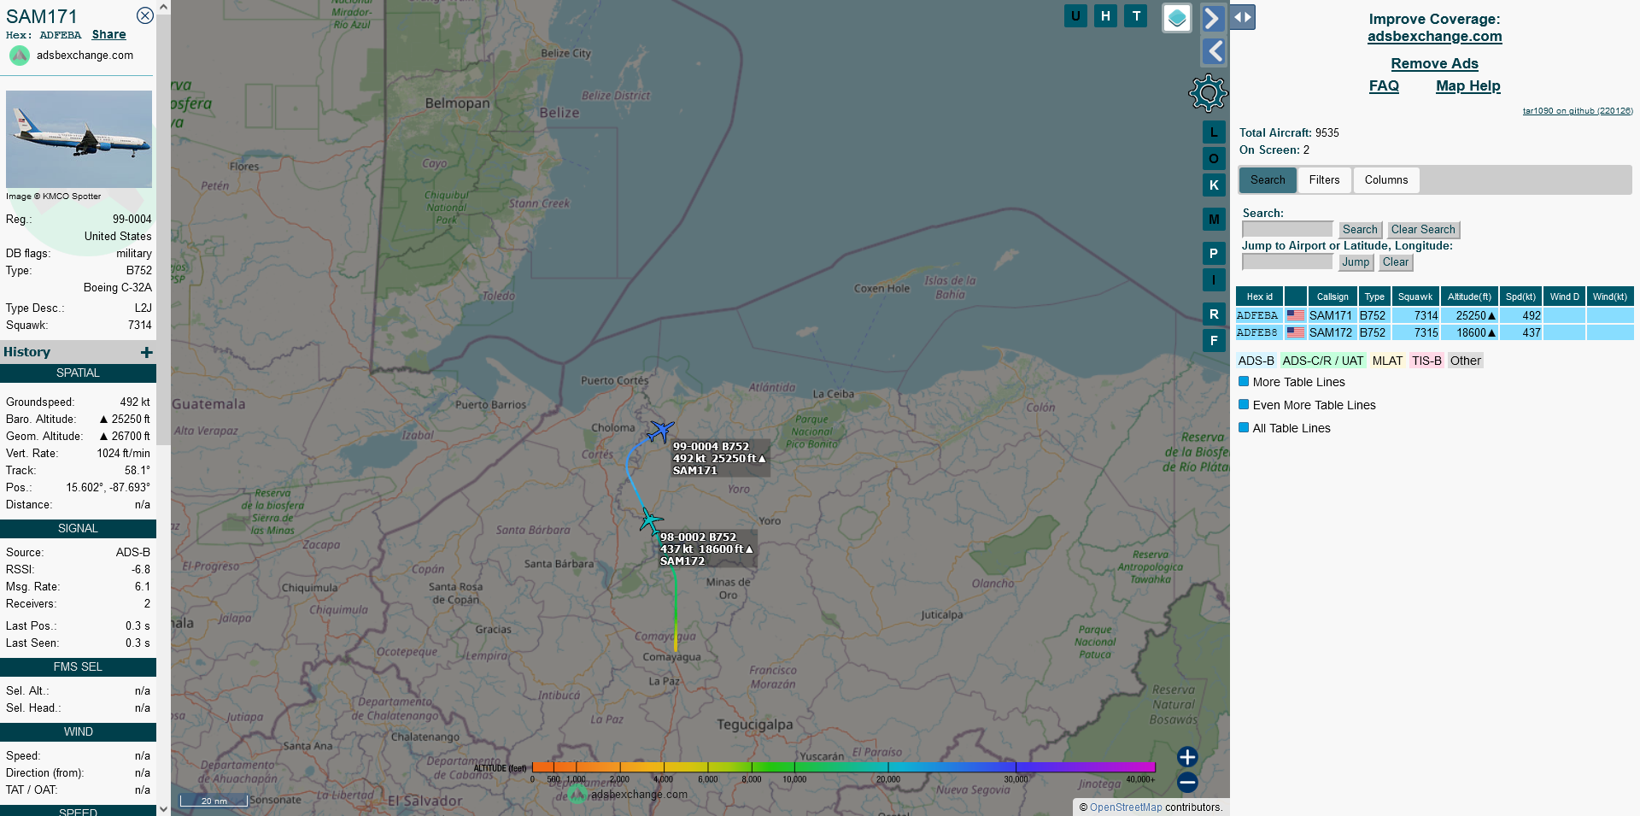Toggle the R map button

click(1214, 314)
